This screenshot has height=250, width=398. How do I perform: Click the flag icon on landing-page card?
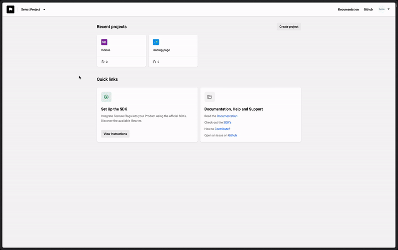coord(155,62)
